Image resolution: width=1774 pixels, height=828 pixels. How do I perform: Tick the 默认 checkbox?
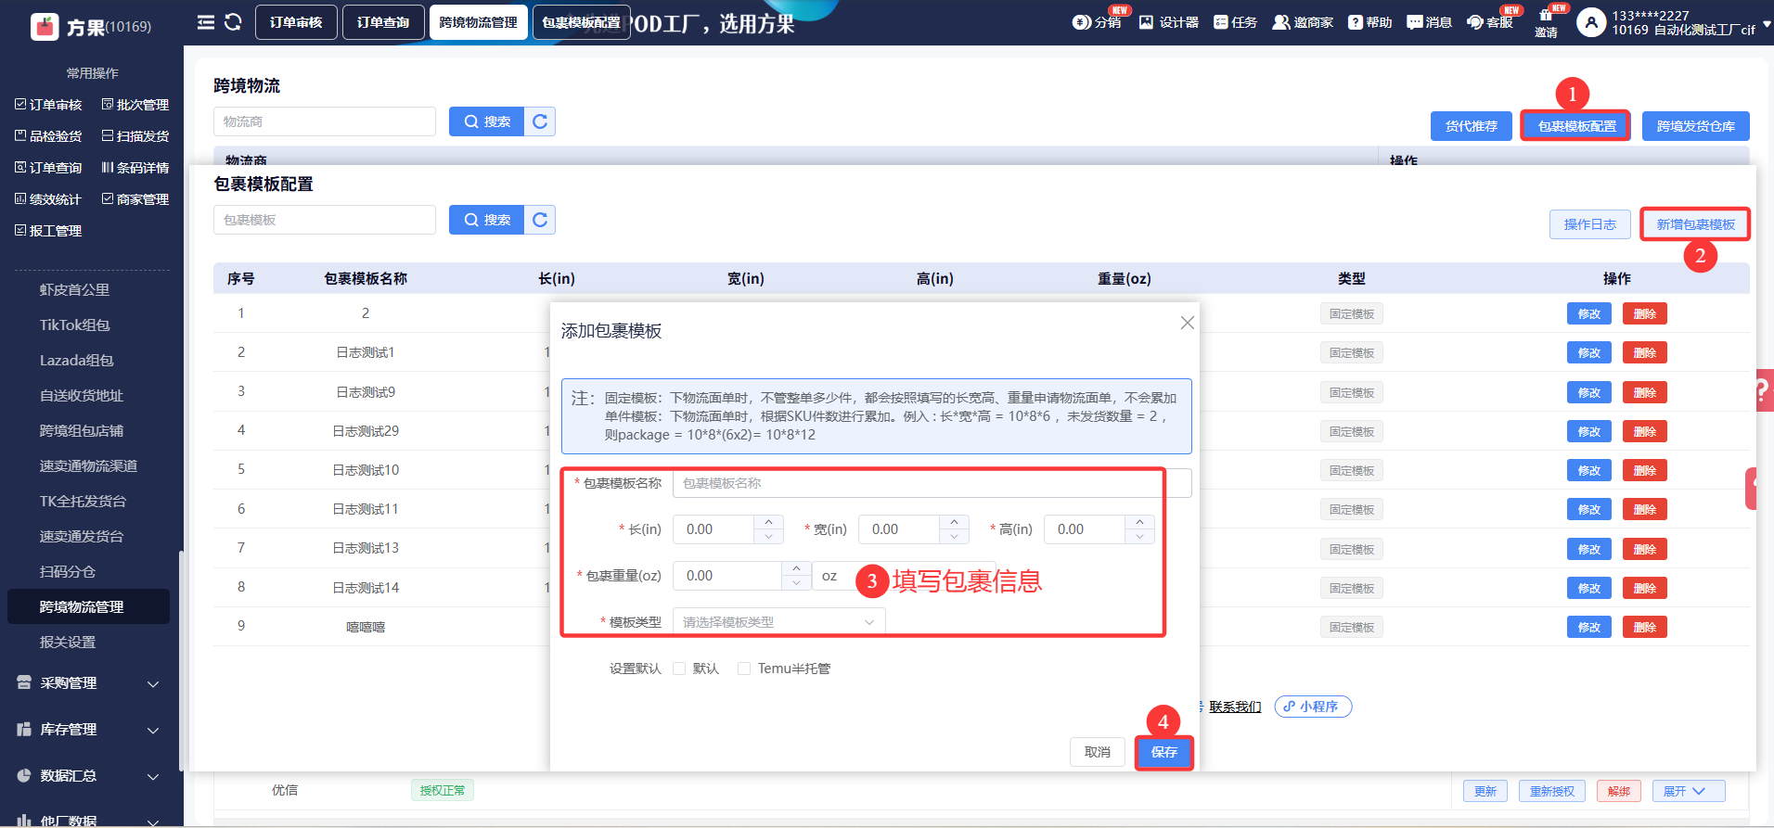[679, 669]
